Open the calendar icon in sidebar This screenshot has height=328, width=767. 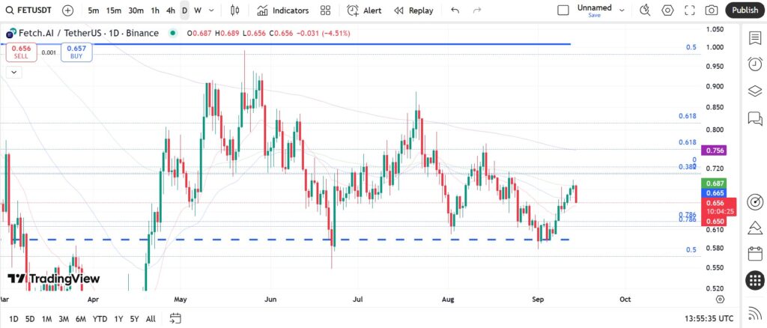pyautogui.click(x=755, y=254)
